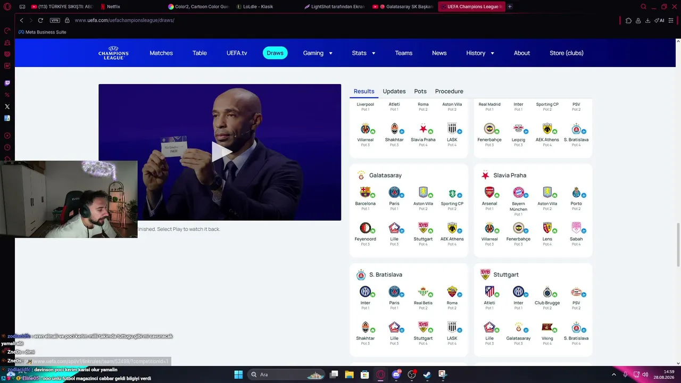This screenshot has width=681, height=383.
Task: Reload the page
Action: (x=40, y=20)
